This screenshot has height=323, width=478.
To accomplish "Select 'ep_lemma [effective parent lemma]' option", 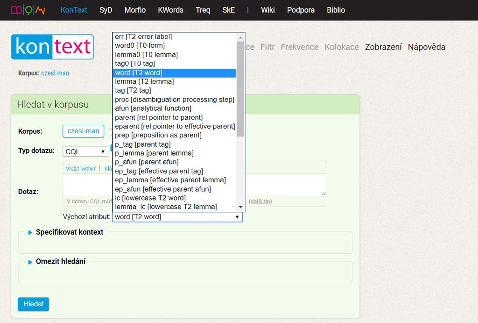I will click(175, 180).
